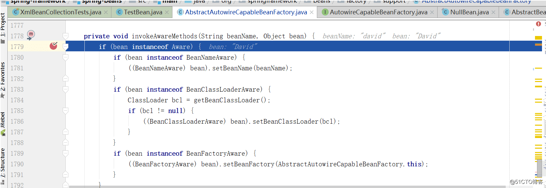Image resolution: width=546 pixels, height=188 pixels.
Task: Toggle the breakpoint on line 1779
Action: [x=53, y=46]
